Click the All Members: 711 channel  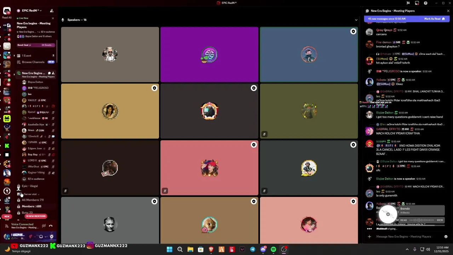click(x=33, y=200)
